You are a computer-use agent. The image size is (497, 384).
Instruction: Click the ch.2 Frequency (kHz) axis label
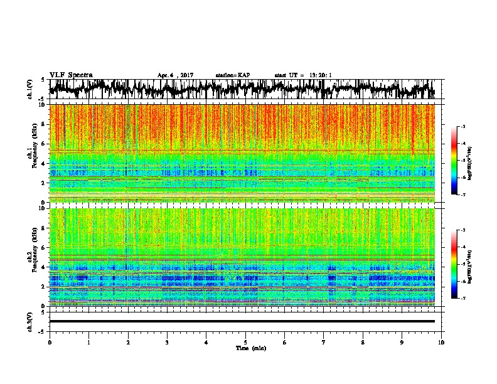(33, 250)
